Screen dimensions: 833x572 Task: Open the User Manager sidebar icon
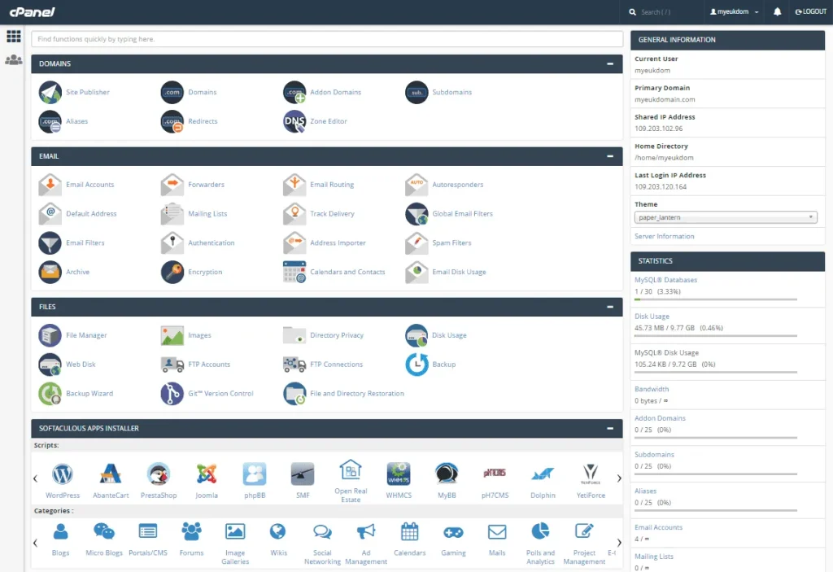(13, 60)
